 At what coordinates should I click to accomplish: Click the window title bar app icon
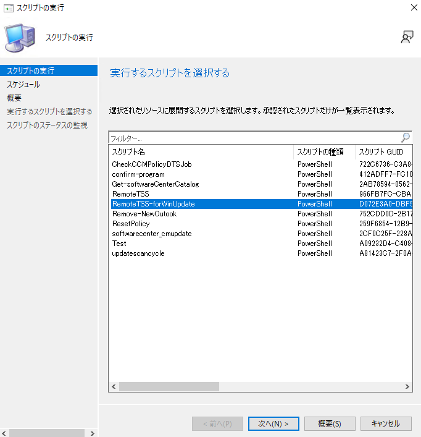(8, 8)
